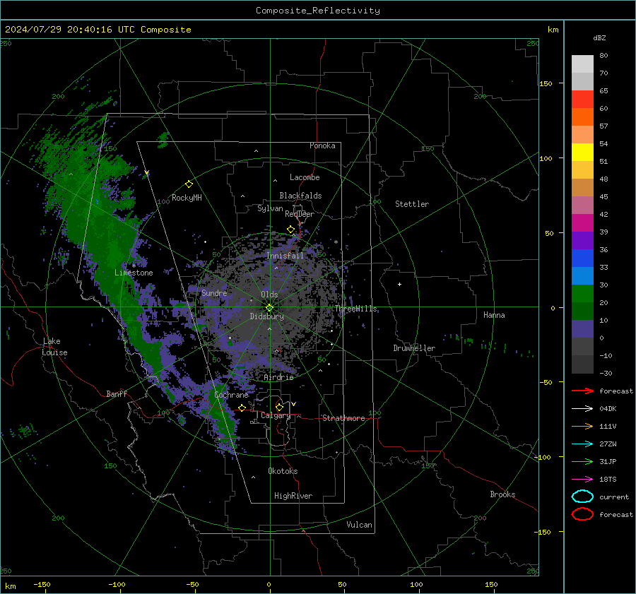
Task: Click the Brooks label
Action: (x=502, y=494)
